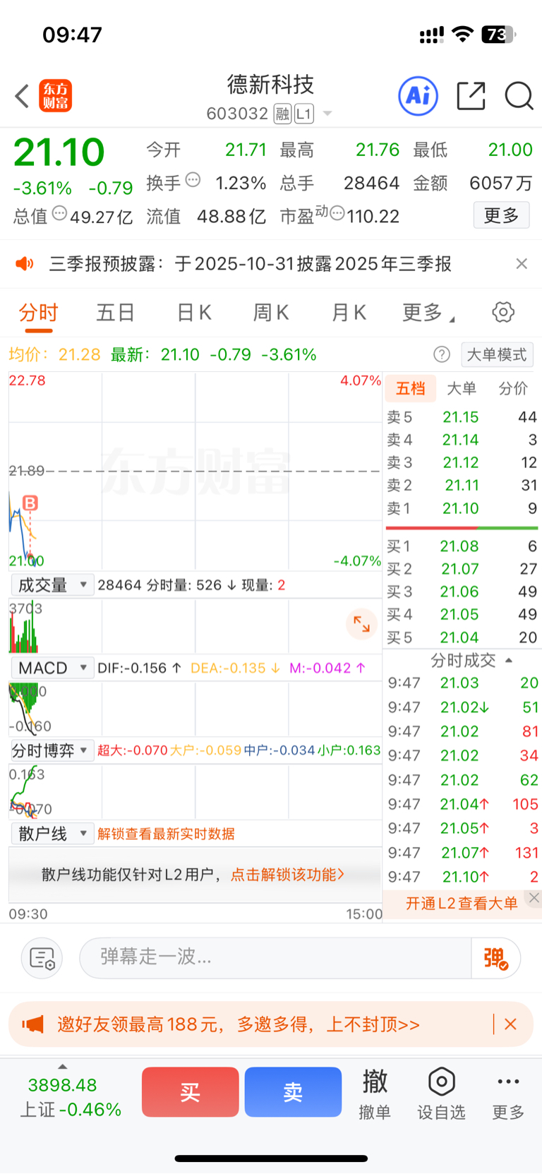Open chart settings gear icon
Image resolution: width=542 pixels, height=1174 pixels.
pos(503,312)
